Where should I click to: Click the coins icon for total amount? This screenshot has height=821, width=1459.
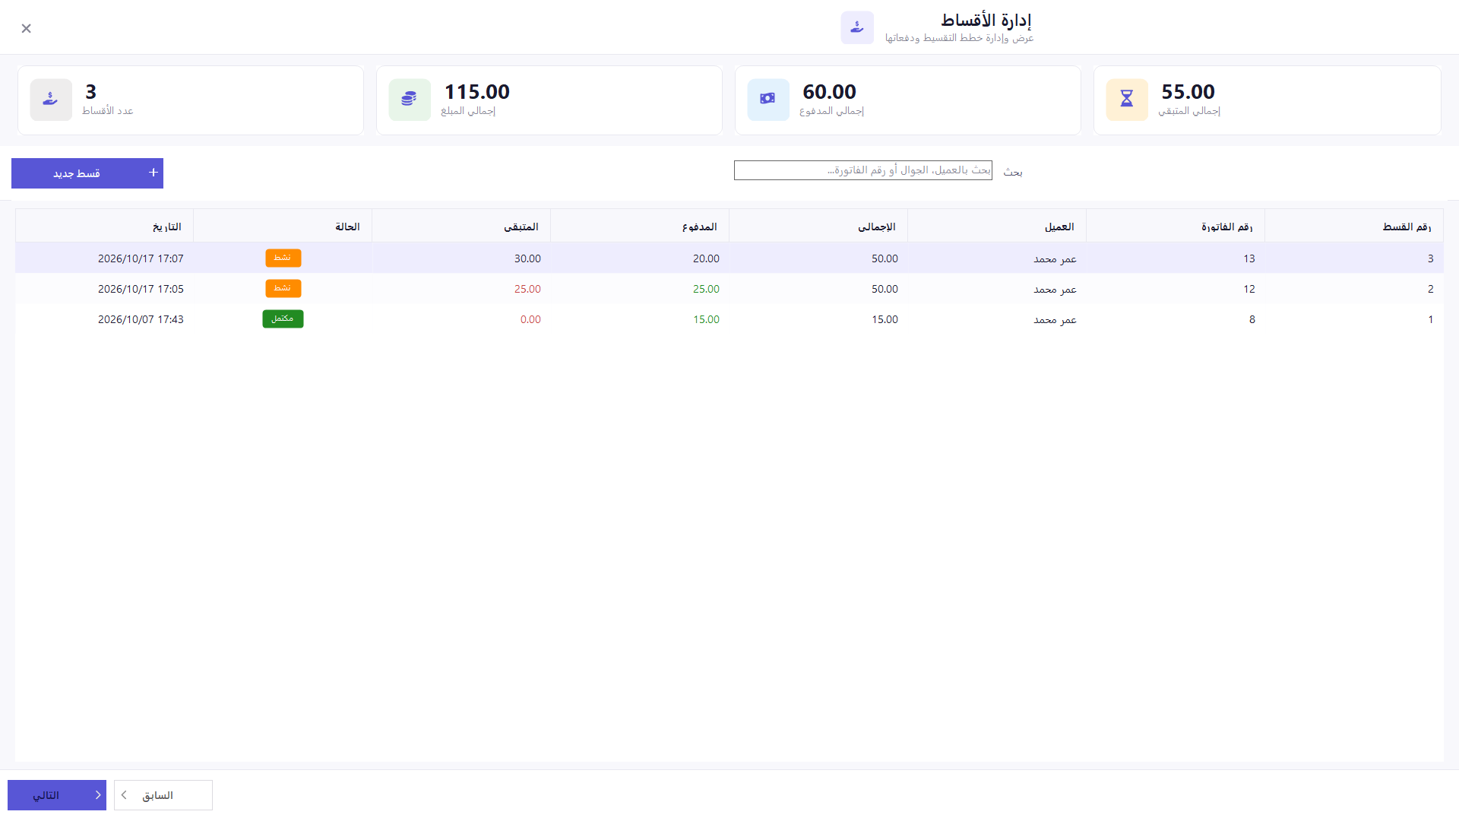[410, 100]
